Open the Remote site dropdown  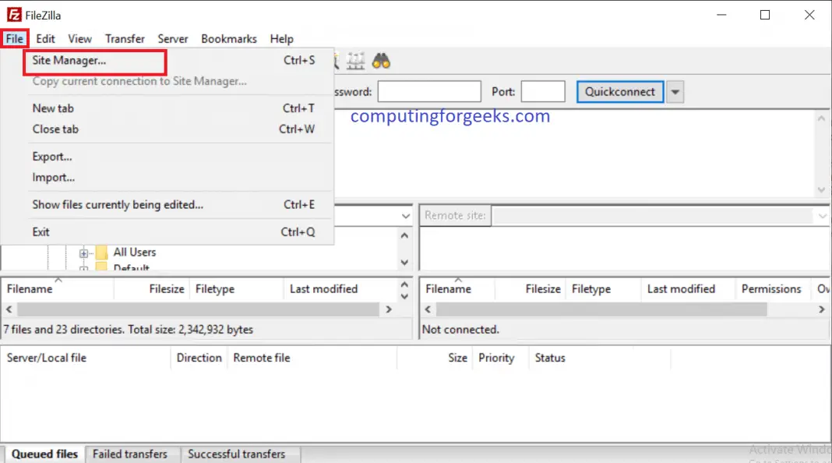823,215
